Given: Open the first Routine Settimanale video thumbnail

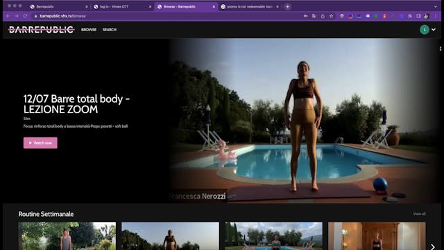Looking at the screenshot, I should pyautogui.click(x=67, y=236).
